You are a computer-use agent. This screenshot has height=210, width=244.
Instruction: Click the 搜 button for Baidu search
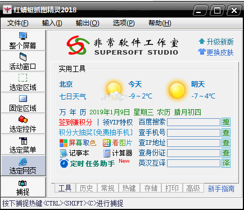(x=226, y=122)
